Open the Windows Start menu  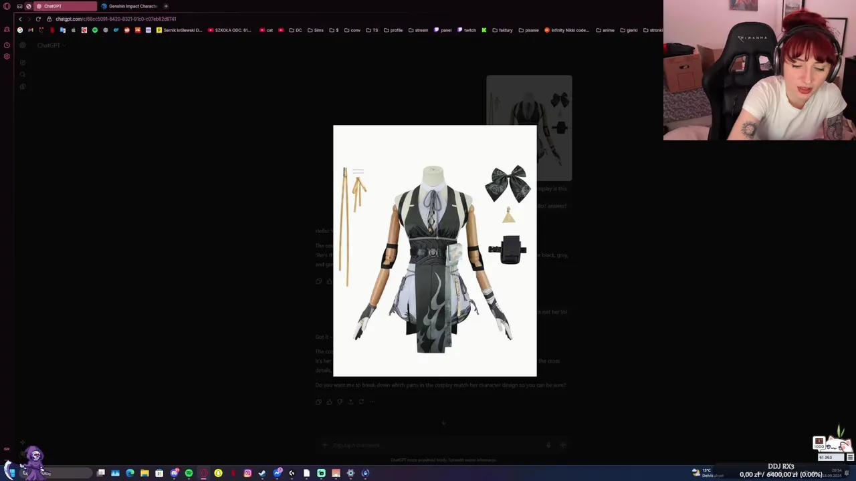[x=11, y=473]
